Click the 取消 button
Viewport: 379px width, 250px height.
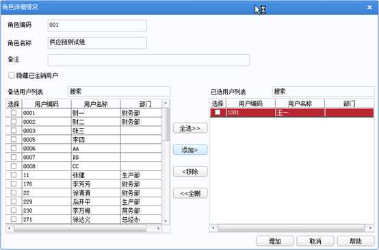click(315, 241)
